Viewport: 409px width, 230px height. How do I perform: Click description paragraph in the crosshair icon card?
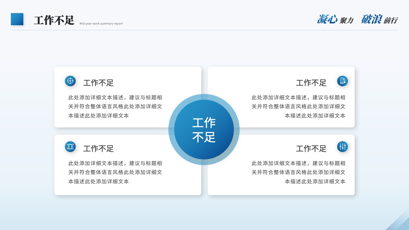coord(115,107)
